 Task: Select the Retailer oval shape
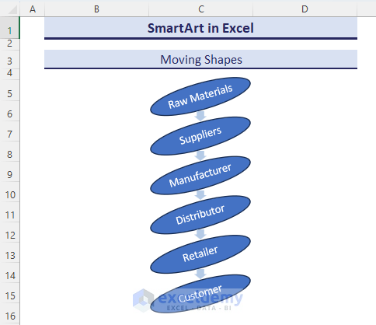pyautogui.click(x=200, y=254)
